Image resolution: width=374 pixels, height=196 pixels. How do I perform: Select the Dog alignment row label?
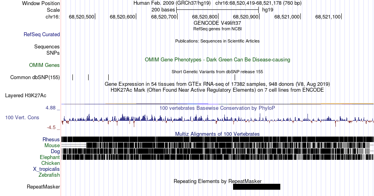(56, 152)
